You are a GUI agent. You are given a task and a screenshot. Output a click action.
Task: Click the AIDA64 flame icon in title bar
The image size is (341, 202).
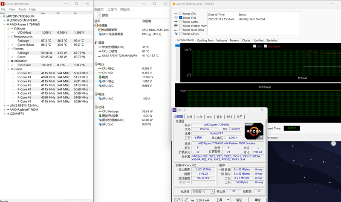tap(175, 4)
